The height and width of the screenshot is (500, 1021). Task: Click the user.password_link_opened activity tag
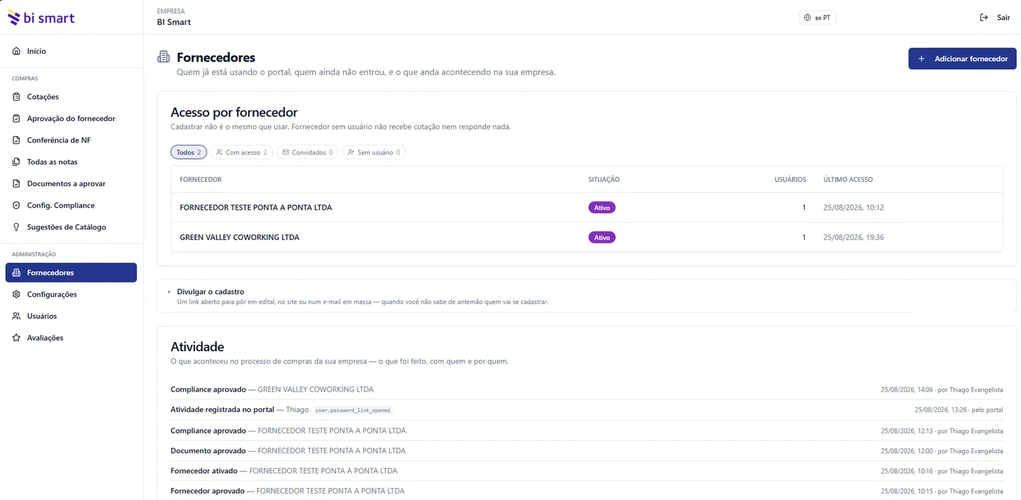pos(352,410)
